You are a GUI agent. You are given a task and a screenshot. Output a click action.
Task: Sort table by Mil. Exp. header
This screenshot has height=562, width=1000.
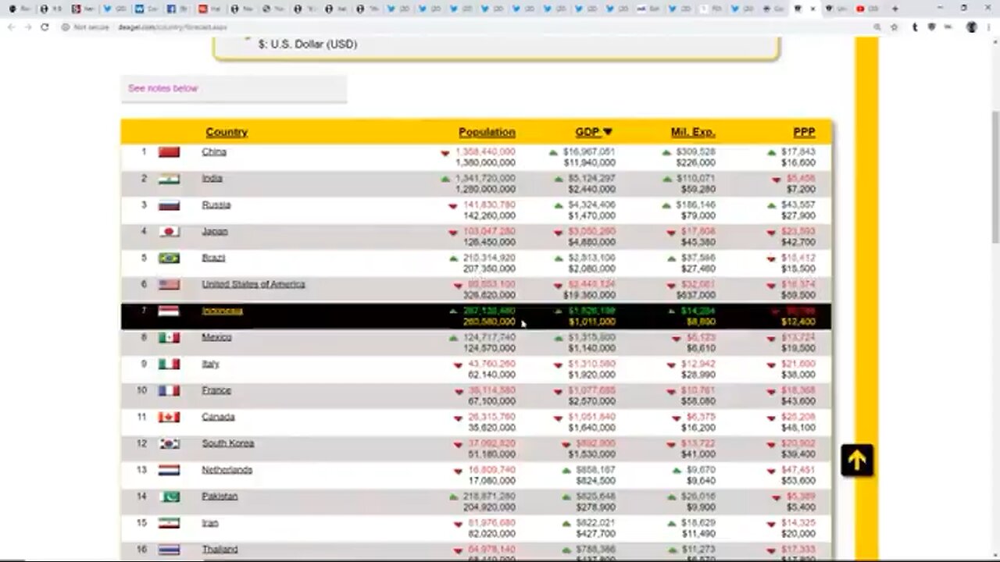[x=693, y=132]
